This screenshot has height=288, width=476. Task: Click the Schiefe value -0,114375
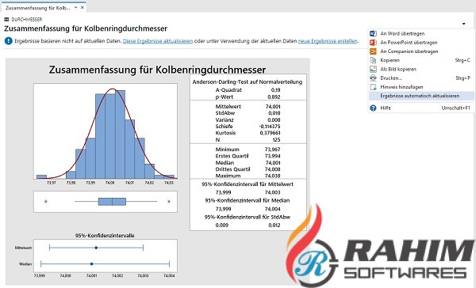click(x=270, y=127)
